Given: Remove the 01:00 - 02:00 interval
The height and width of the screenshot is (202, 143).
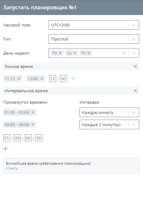Looking at the screenshot, I should [33, 112].
